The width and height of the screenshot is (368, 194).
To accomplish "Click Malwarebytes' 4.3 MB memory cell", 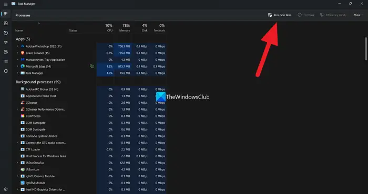I will [126, 60].
